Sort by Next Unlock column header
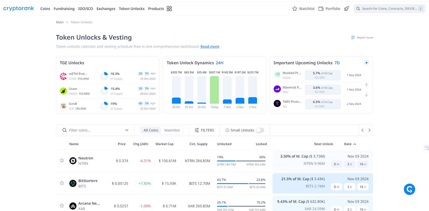The height and width of the screenshot is (211, 429). (x=324, y=144)
